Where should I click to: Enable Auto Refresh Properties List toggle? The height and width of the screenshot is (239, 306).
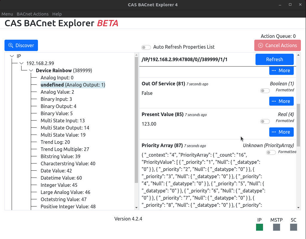click(146, 47)
